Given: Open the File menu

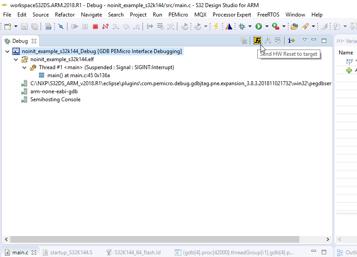Looking at the screenshot, I should pyautogui.click(x=7, y=15).
